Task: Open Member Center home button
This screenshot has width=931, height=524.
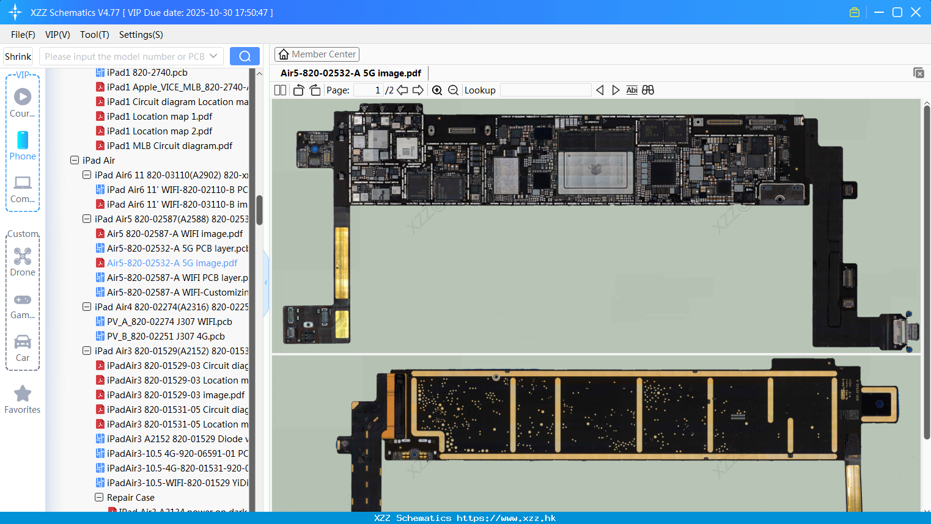Action: [x=317, y=54]
